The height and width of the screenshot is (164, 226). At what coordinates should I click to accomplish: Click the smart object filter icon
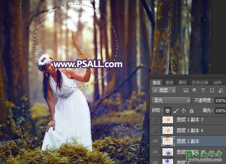pyautogui.click(x=220, y=90)
